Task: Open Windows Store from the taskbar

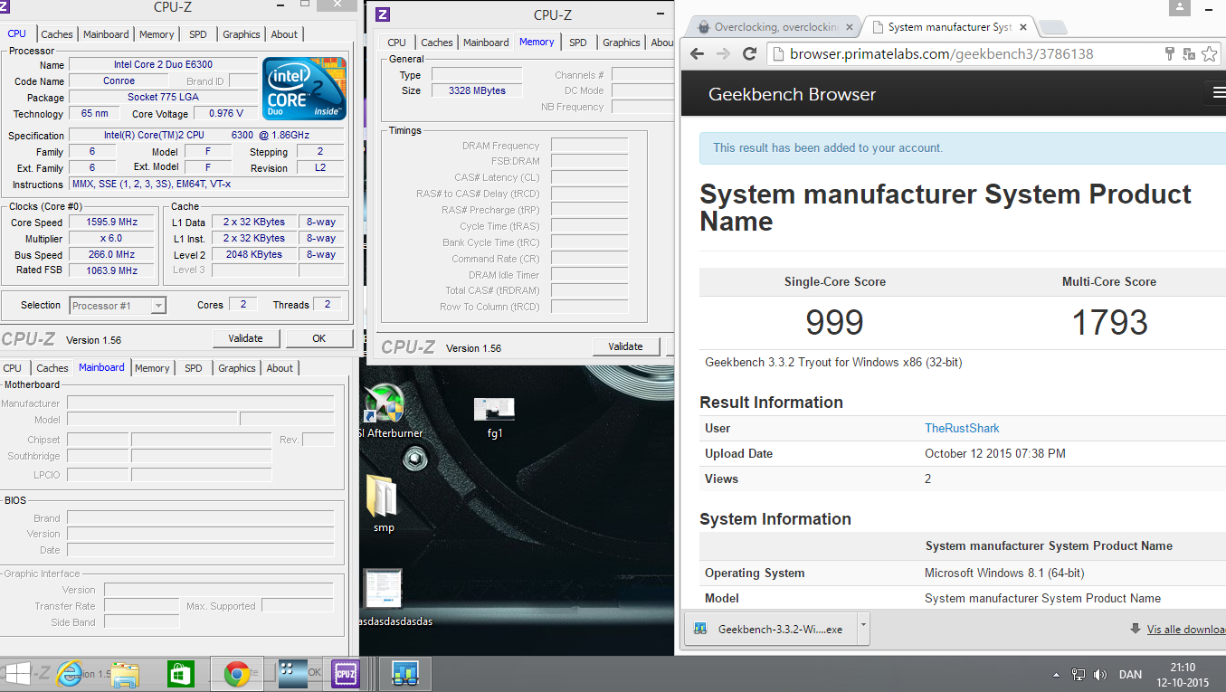Action: click(181, 673)
